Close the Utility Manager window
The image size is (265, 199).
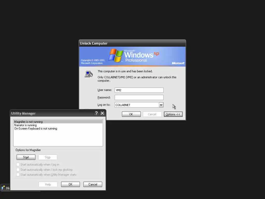tap(102, 113)
